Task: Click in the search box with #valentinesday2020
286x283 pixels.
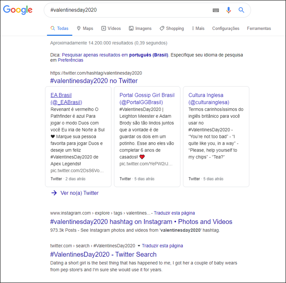Action: 125,10
